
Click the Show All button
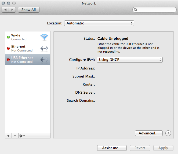tap(29, 10)
